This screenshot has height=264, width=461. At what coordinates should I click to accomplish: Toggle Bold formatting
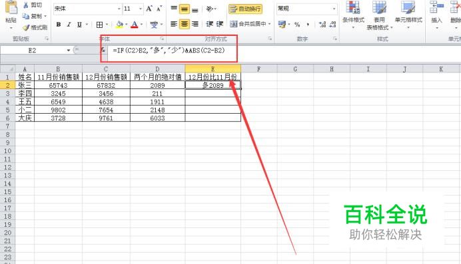click(x=59, y=25)
